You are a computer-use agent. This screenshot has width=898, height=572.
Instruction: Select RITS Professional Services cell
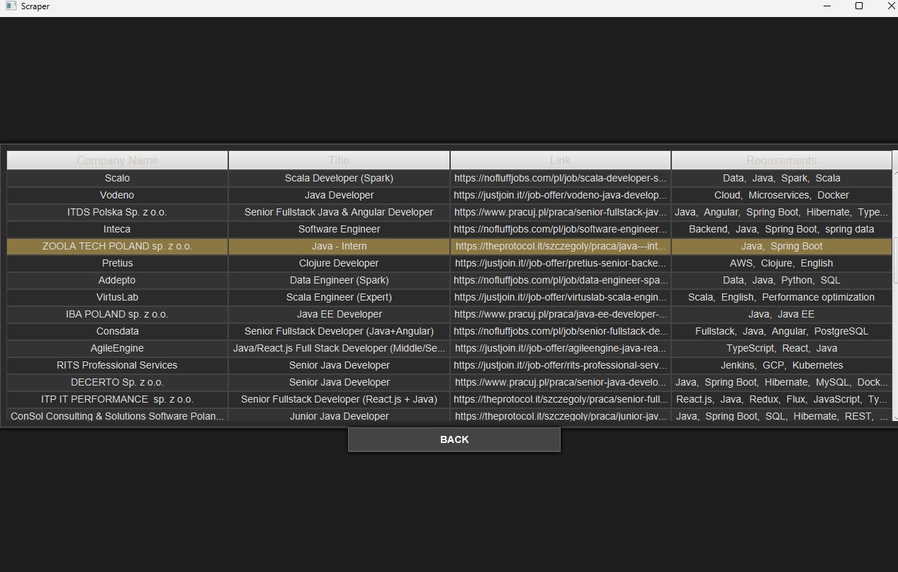[x=118, y=365]
